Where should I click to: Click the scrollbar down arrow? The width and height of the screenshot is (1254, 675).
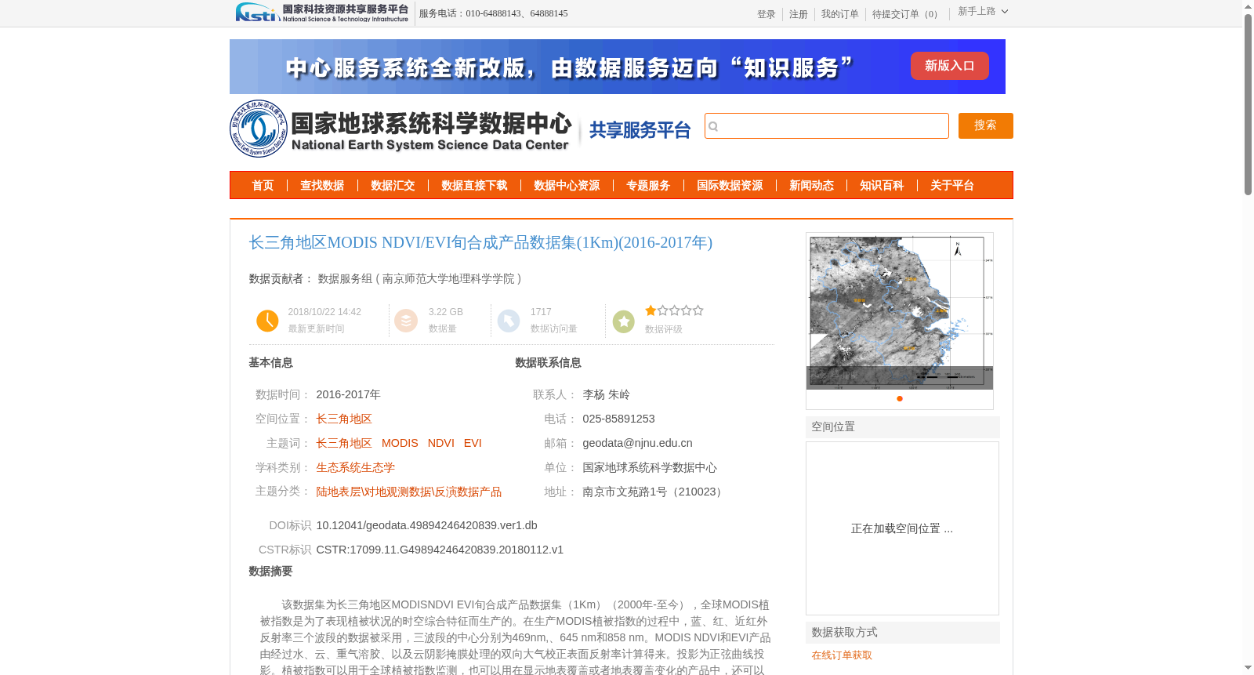(1248, 668)
